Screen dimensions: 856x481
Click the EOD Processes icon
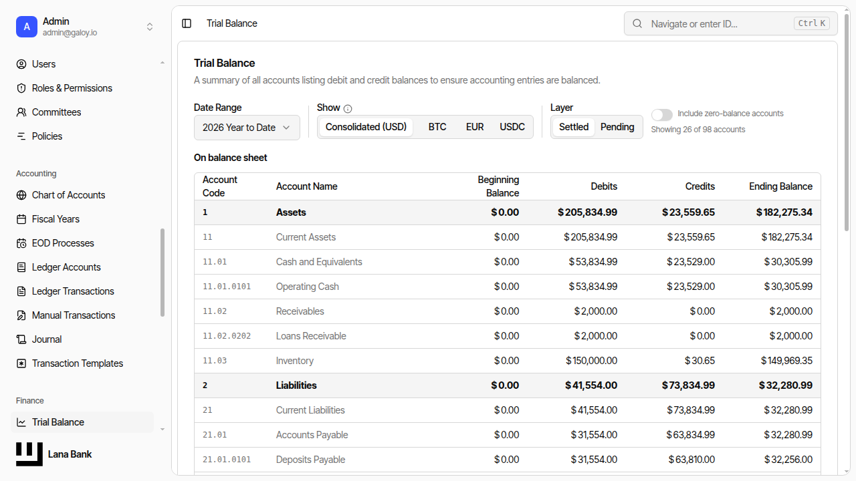coord(21,243)
